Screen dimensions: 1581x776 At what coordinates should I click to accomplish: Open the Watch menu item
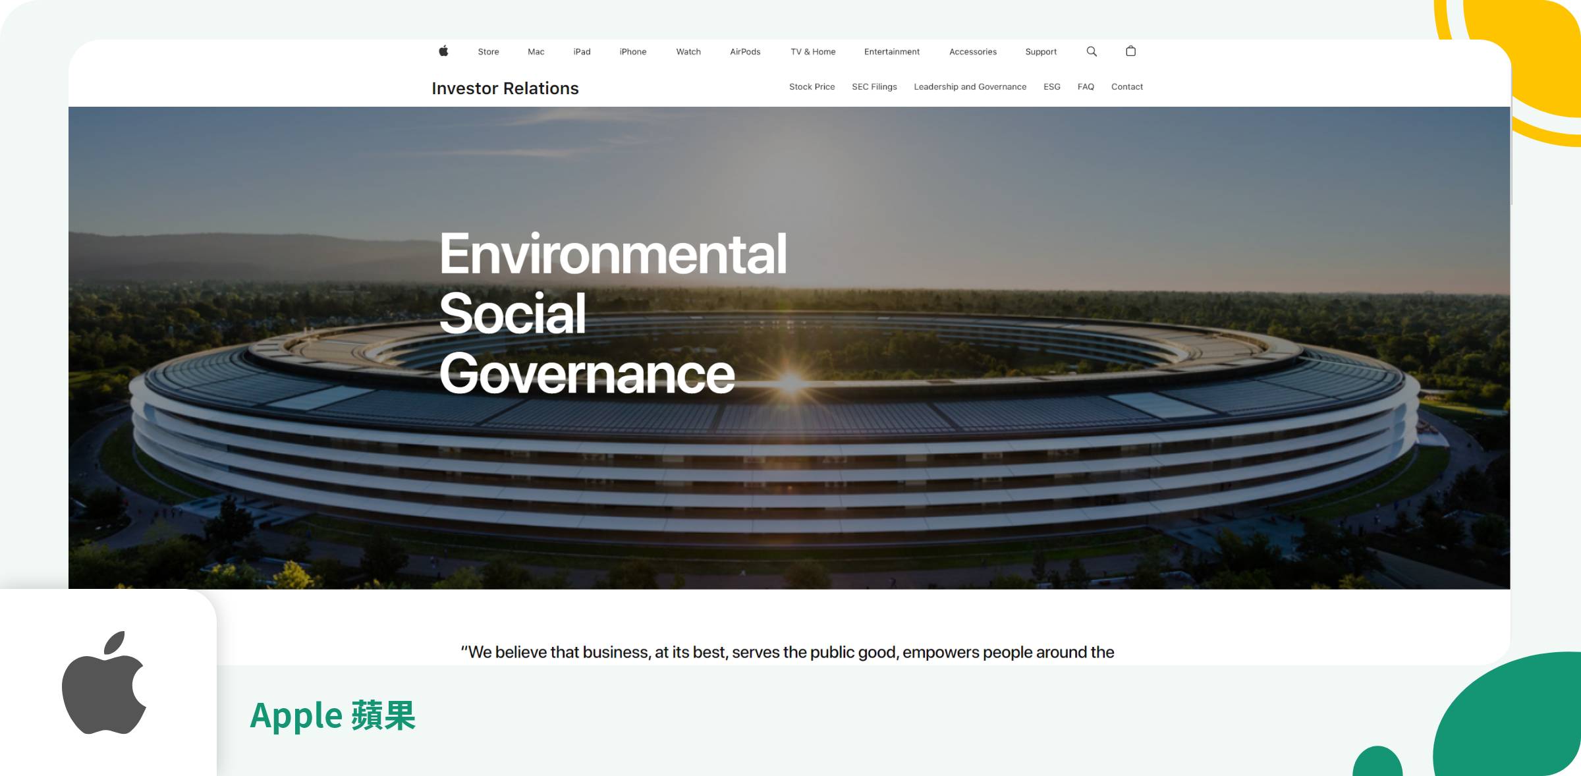688,52
